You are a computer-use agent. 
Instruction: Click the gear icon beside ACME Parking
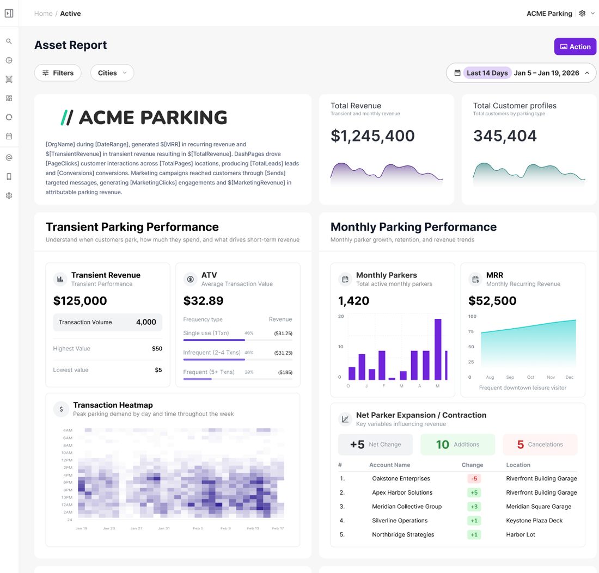582,14
